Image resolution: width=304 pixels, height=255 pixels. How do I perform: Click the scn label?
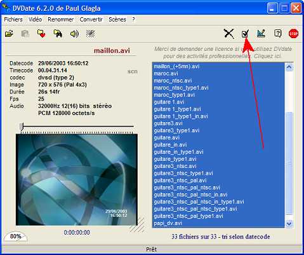click(x=133, y=71)
